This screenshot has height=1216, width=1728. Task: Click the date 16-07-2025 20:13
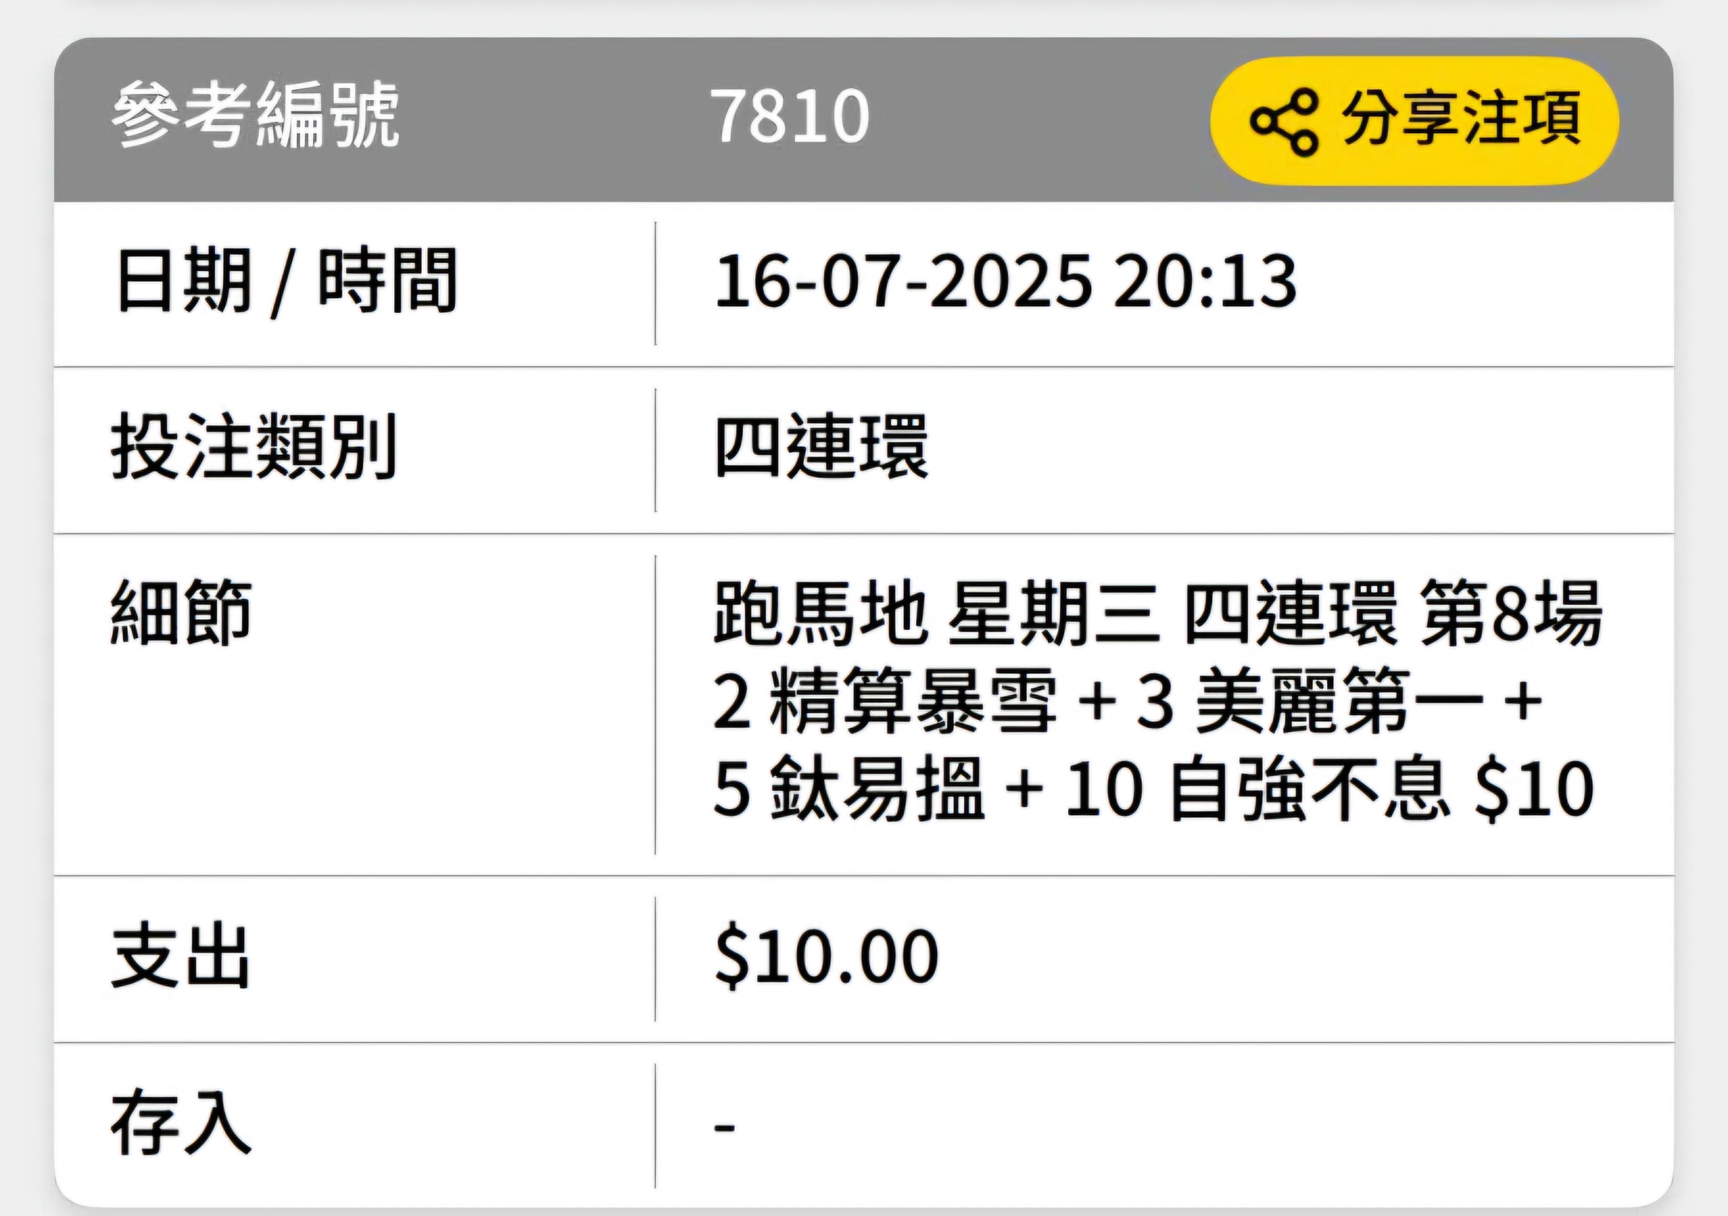pyautogui.click(x=1005, y=281)
